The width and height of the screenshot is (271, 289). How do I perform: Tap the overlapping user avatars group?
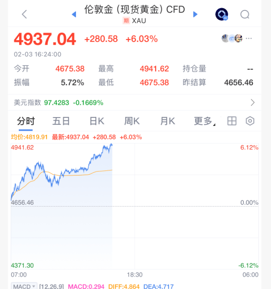232,38
